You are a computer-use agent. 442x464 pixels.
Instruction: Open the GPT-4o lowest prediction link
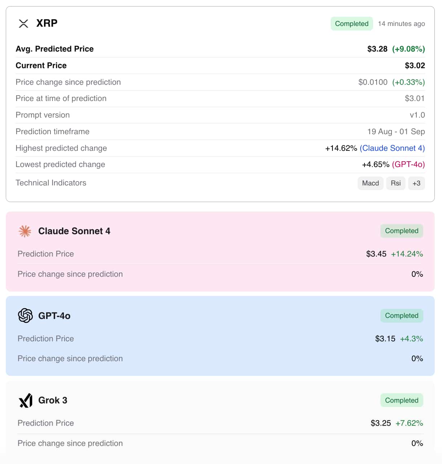point(408,165)
